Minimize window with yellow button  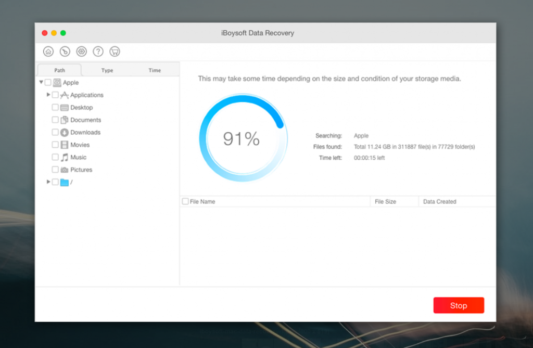tap(54, 33)
